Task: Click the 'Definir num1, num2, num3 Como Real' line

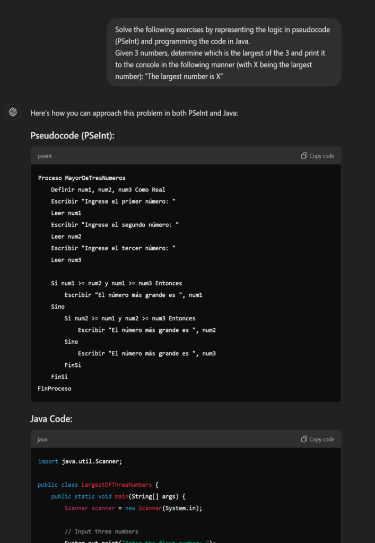Action: (108, 190)
